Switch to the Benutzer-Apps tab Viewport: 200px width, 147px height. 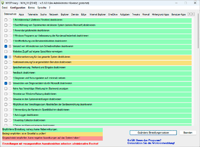[178, 14]
